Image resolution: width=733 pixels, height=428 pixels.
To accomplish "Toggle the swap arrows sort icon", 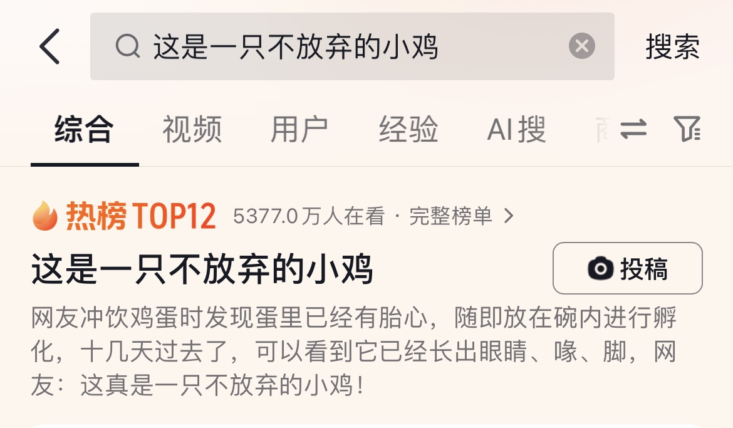I will tap(633, 128).
